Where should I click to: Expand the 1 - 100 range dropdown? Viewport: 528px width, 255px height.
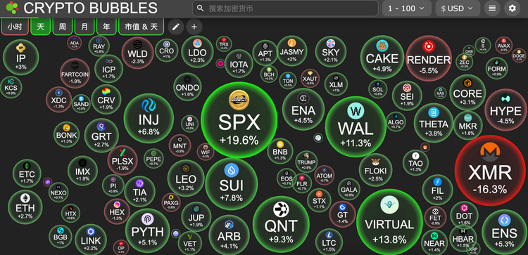click(406, 8)
